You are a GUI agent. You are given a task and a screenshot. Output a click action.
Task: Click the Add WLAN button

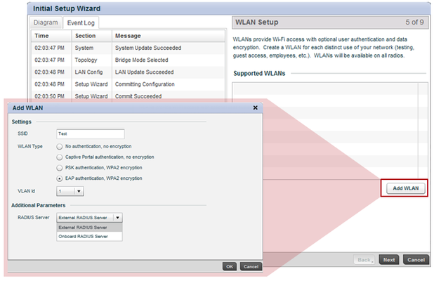(x=406, y=188)
